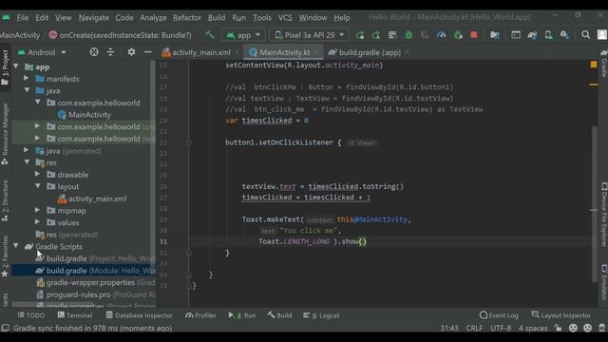Screen dimensions: 608x342
Task: Open the Logcat tool window
Action: (x=321, y=315)
